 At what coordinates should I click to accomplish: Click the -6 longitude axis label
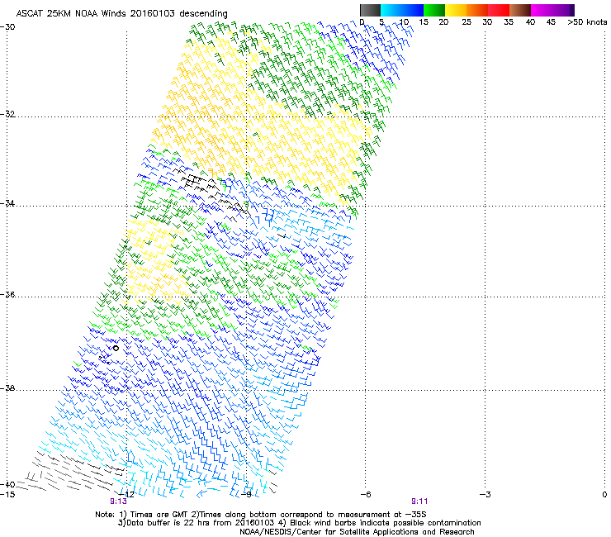coord(365,495)
